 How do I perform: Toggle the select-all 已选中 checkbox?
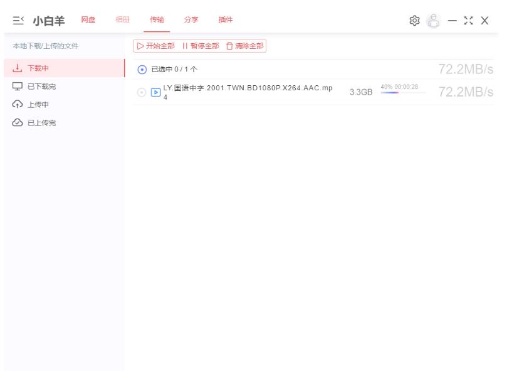pos(141,68)
